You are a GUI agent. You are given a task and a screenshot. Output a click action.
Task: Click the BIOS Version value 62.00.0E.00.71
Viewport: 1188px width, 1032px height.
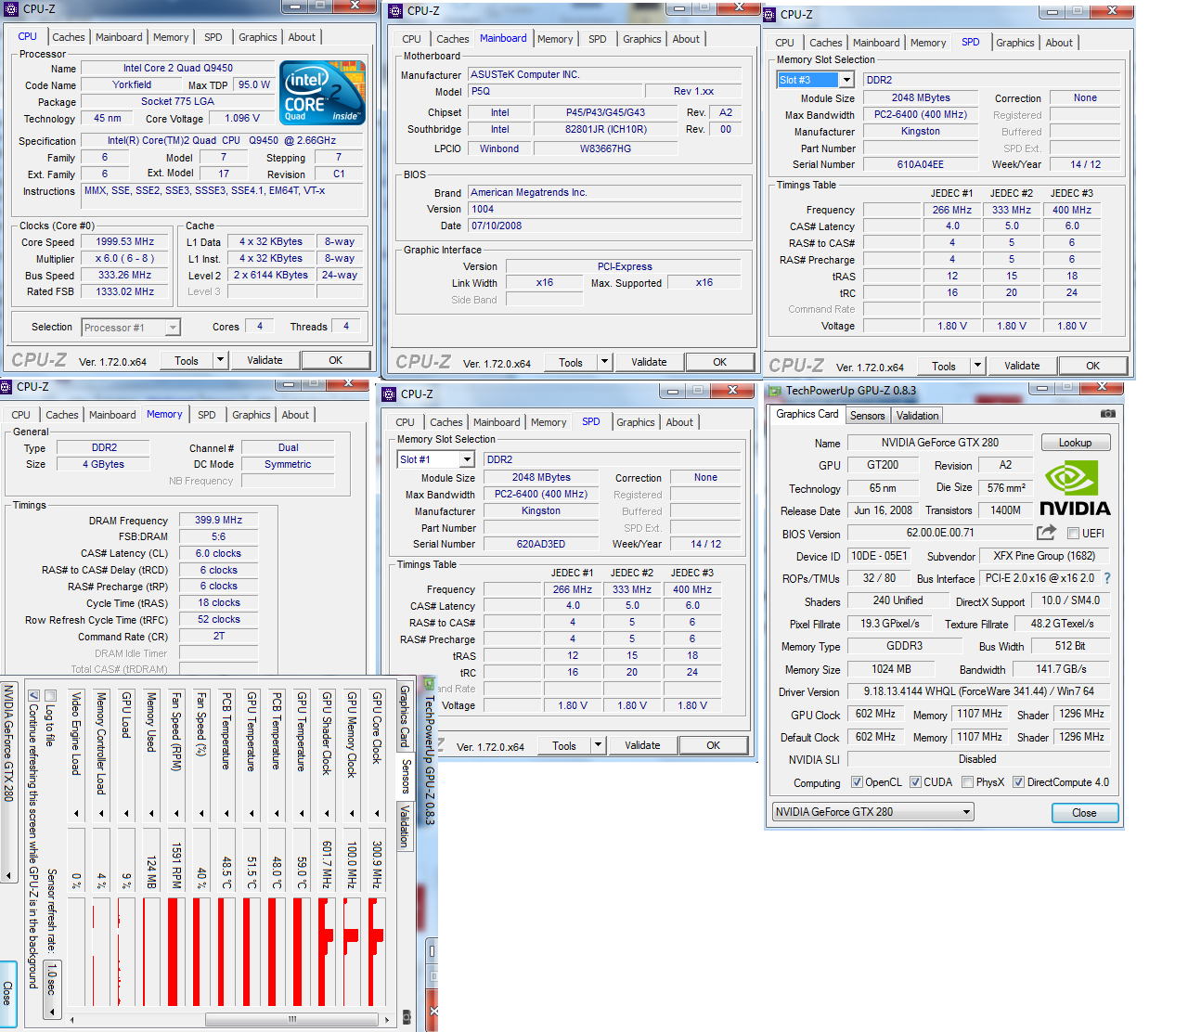click(x=940, y=533)
